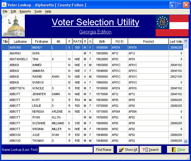Sort by Birth column header
Image resolution: width=191 pixels, height=161 pixels.
pos(102,42)
